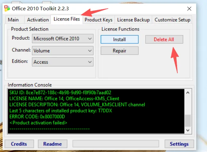Select the License Files tab
This screenshot has height=152, width=207.
[67, 19]
